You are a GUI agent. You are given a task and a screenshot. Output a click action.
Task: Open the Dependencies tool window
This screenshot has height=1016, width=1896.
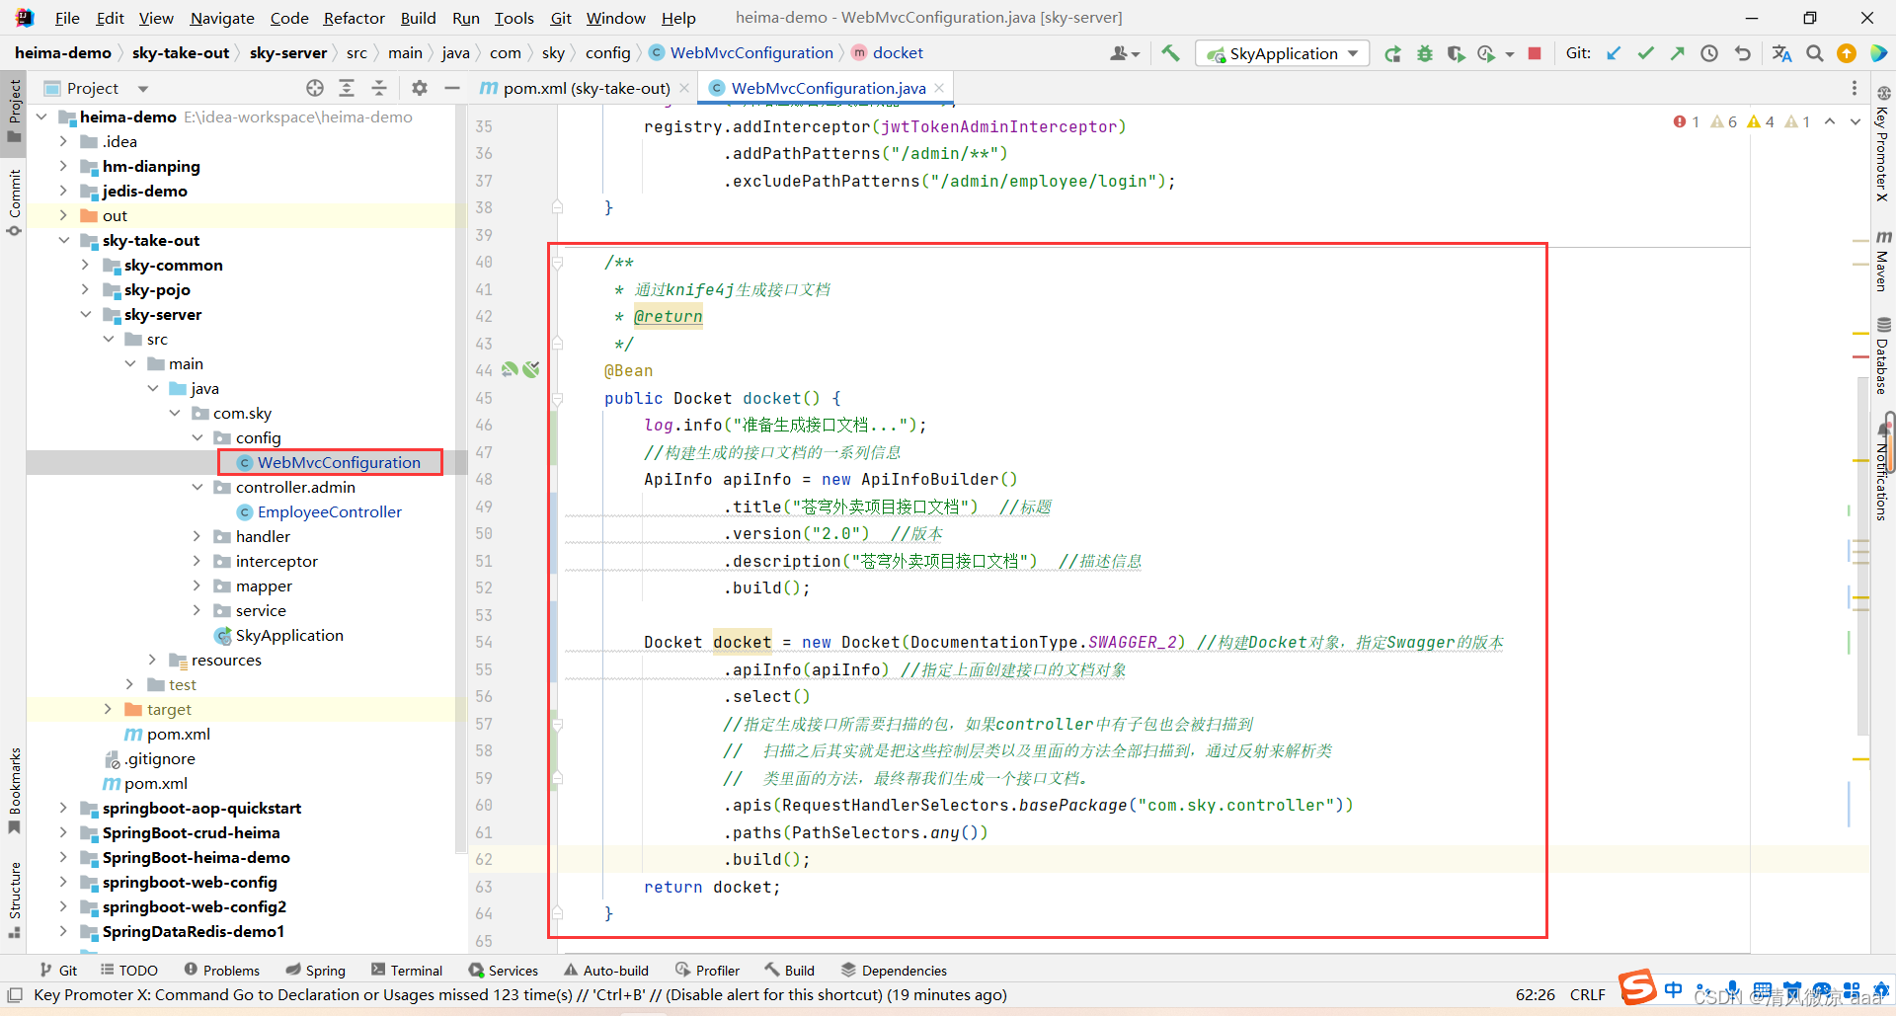(x=894, y=971)
